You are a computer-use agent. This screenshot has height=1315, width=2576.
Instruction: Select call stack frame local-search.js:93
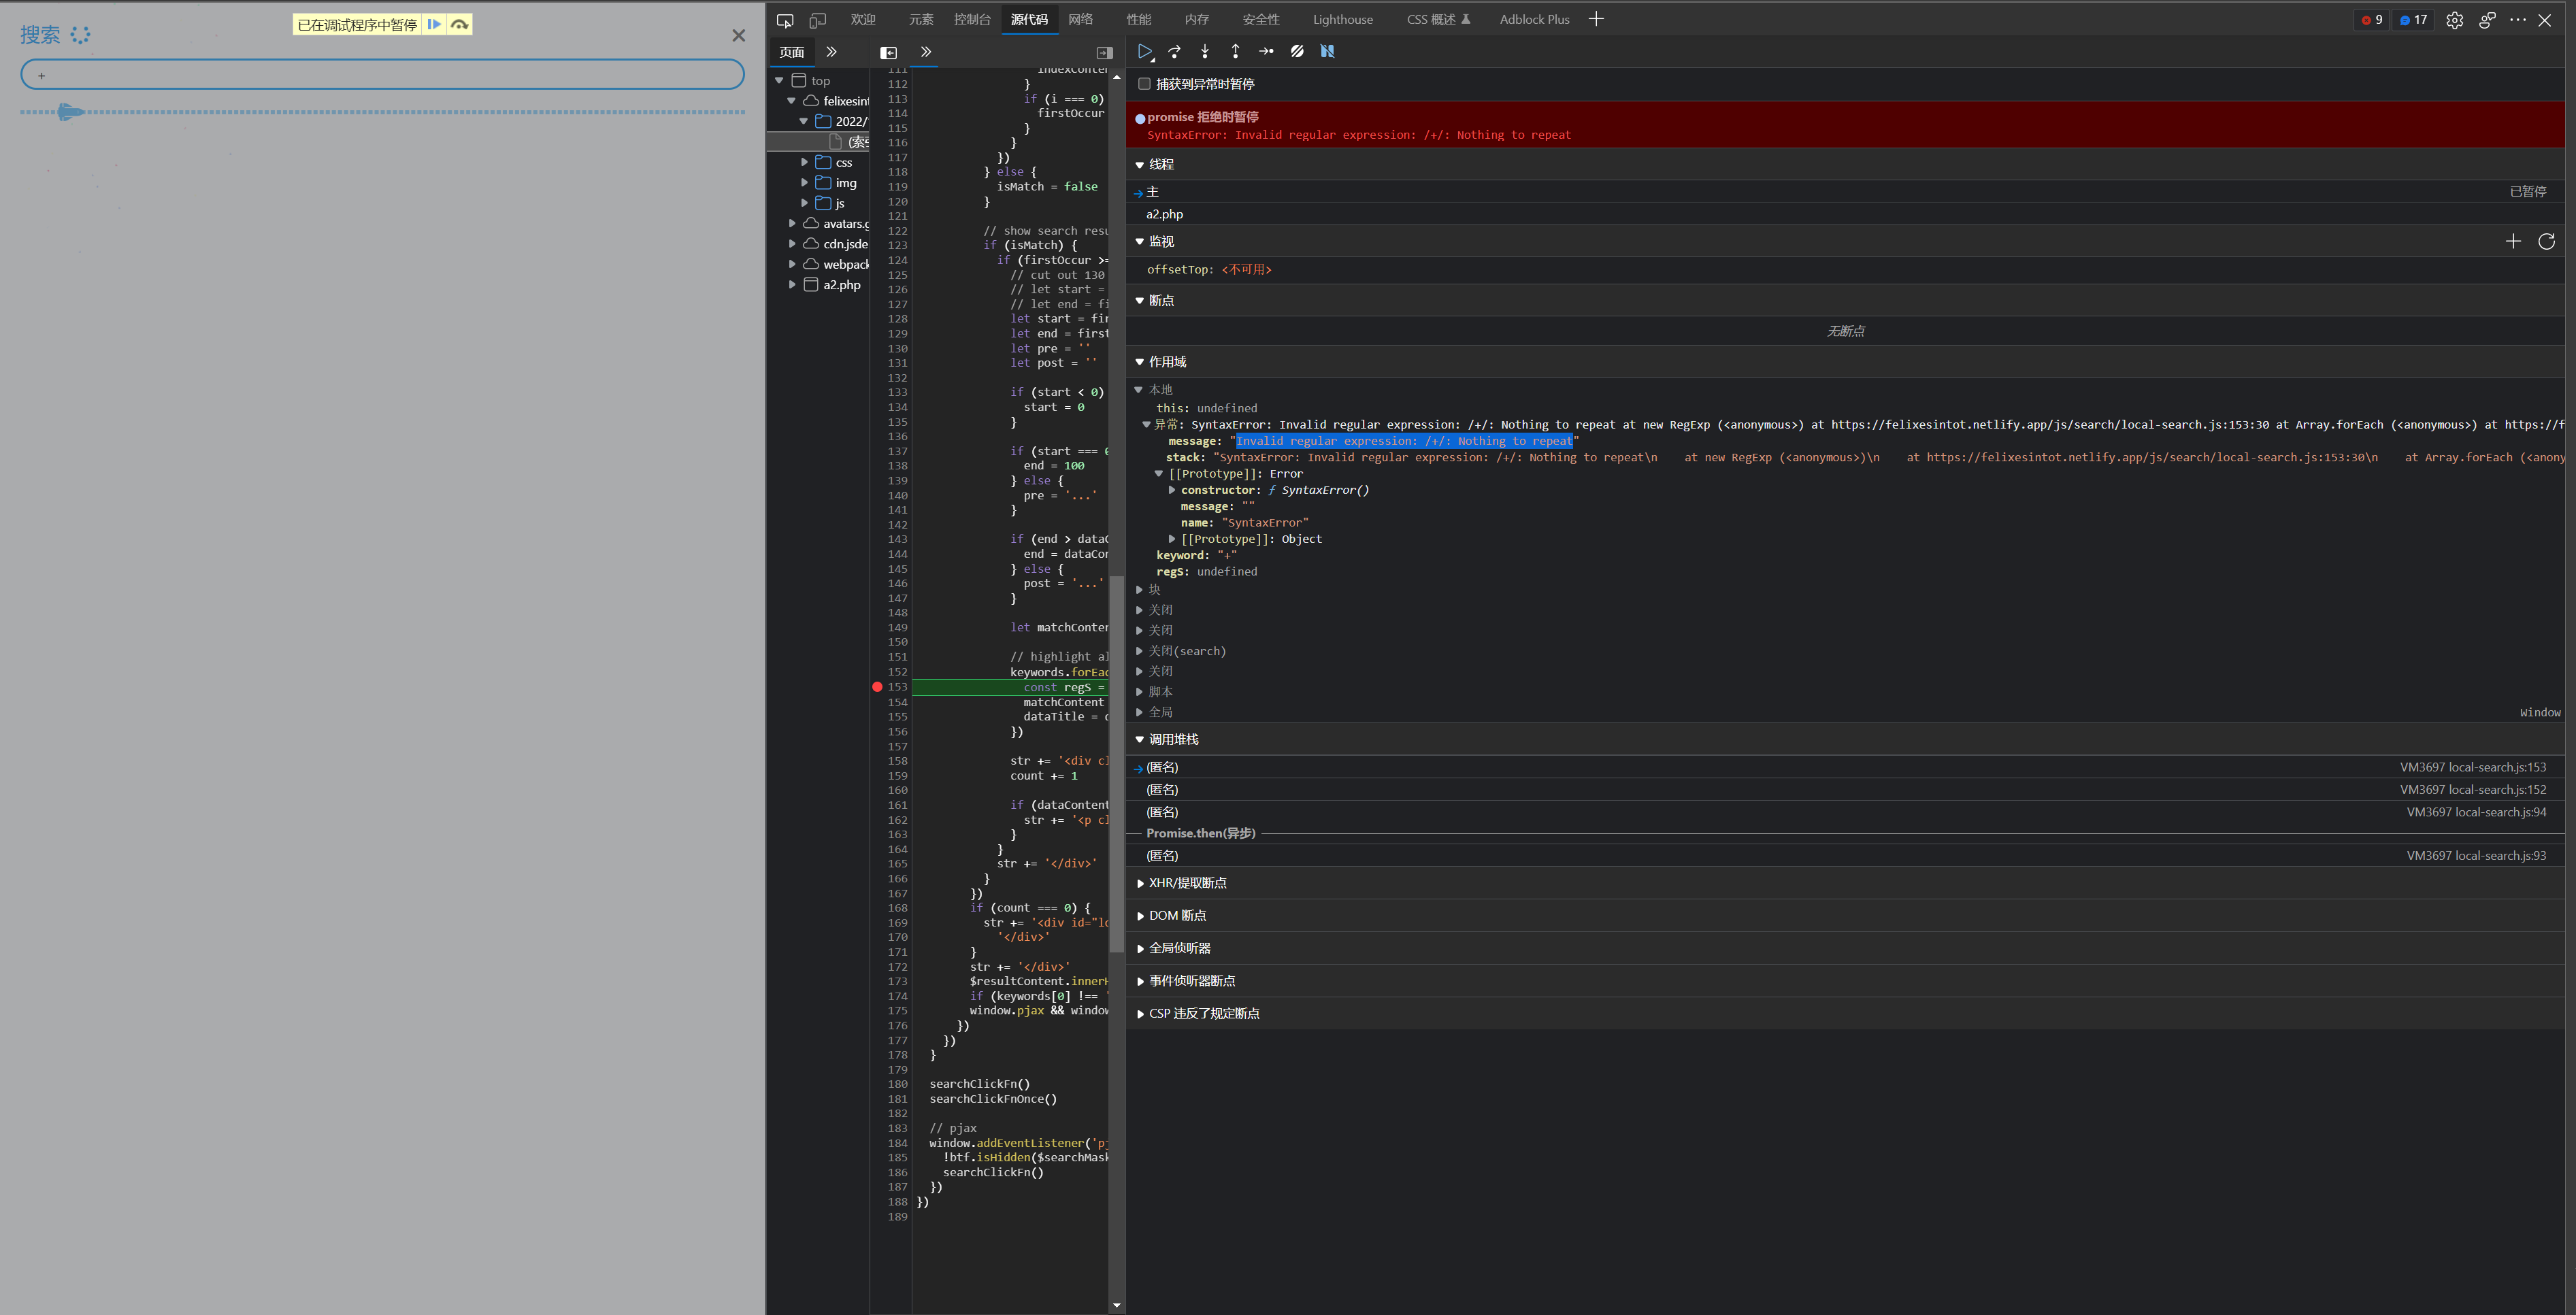(x=1845, y=856)
